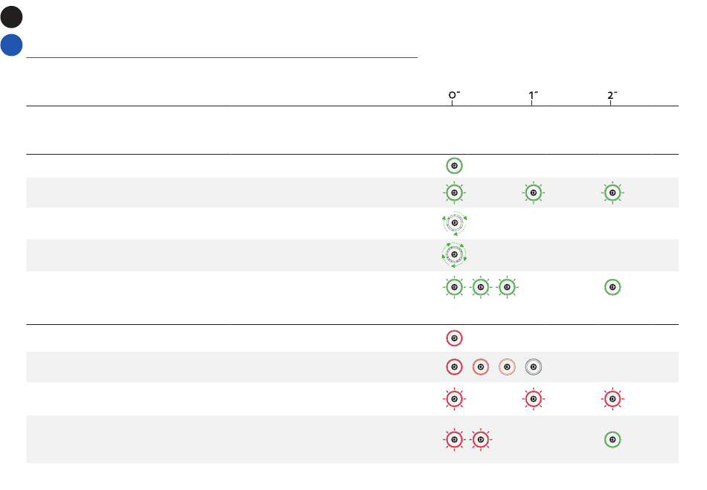This screenshot has height=490, width=707.
Task: Select the 0″ time marker
Action: click(454, 95)
